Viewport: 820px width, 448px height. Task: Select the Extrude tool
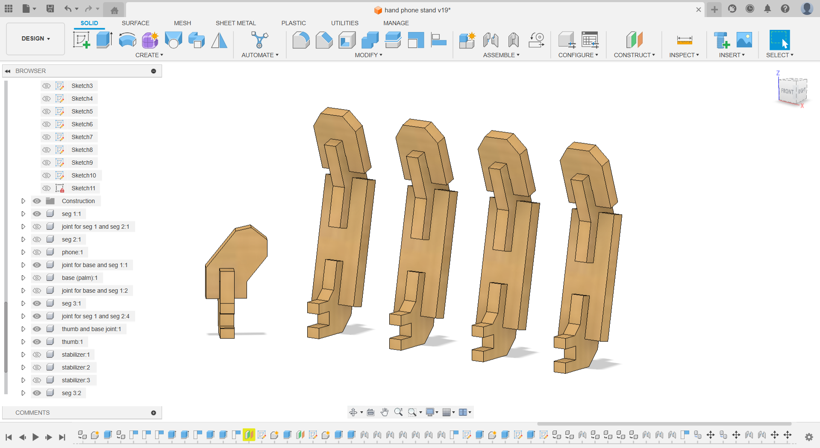104,40
